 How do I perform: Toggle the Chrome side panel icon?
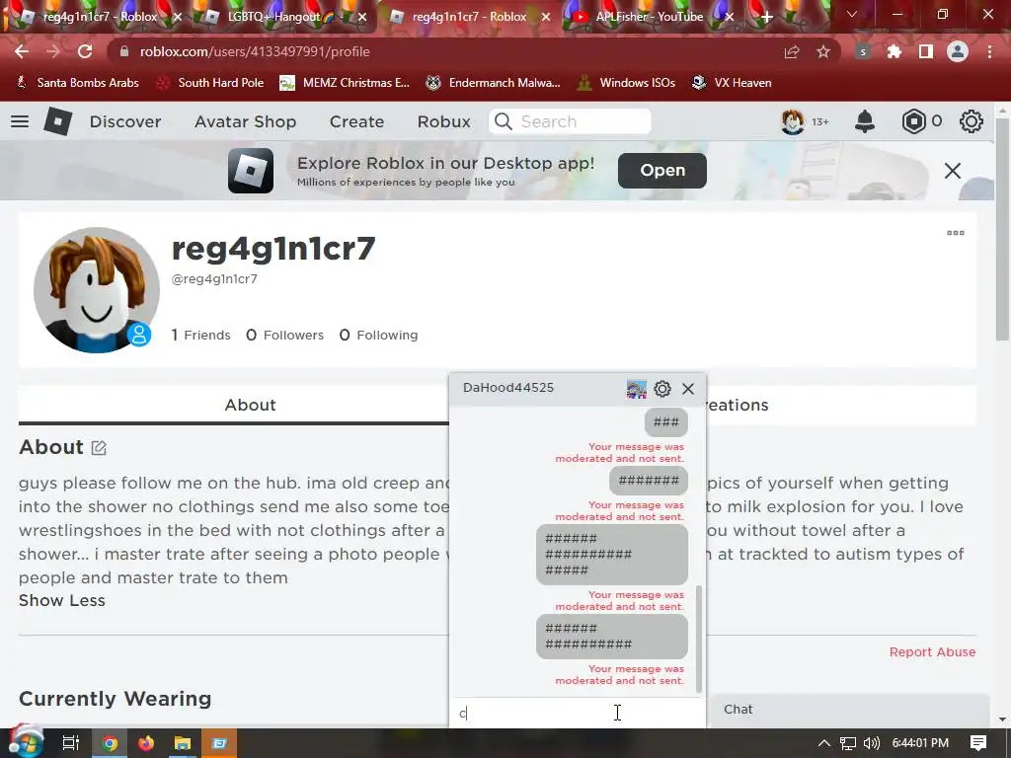click(x=926, y=51)
